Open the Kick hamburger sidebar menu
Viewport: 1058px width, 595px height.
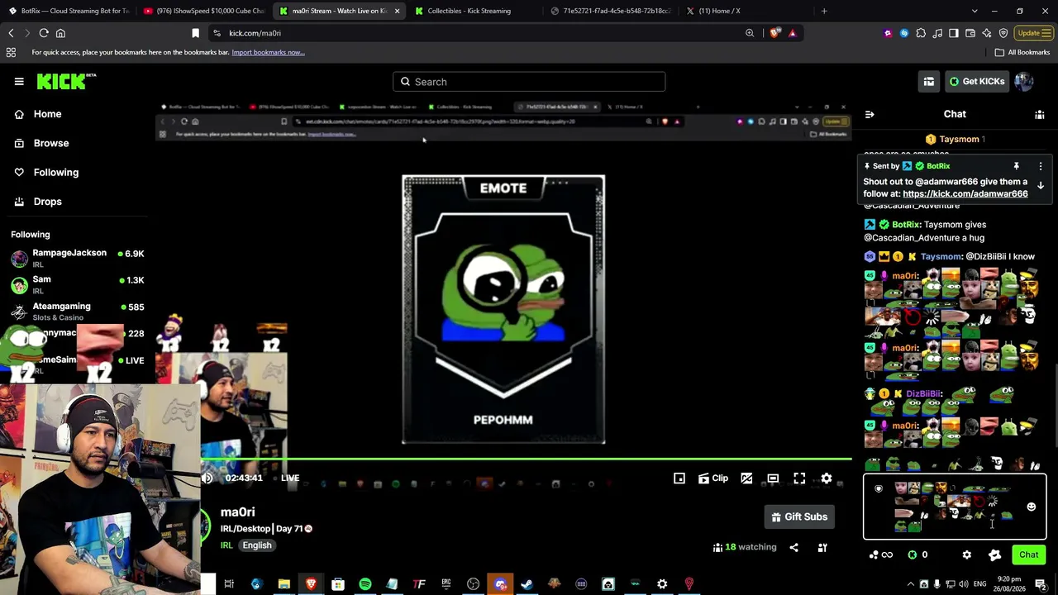click(x=19, y=81)
